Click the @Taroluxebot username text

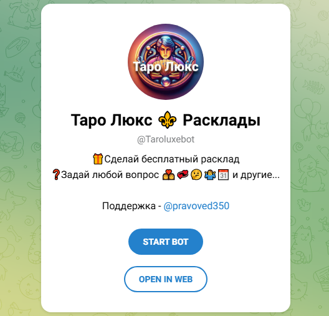point(166,139)
